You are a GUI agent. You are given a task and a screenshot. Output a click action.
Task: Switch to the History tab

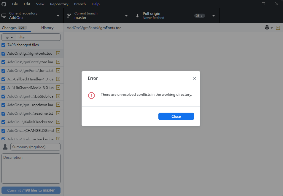click(x=47, y=28)
